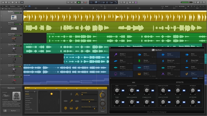Click the Clap 1 hand icon

(x=186, y=74)
